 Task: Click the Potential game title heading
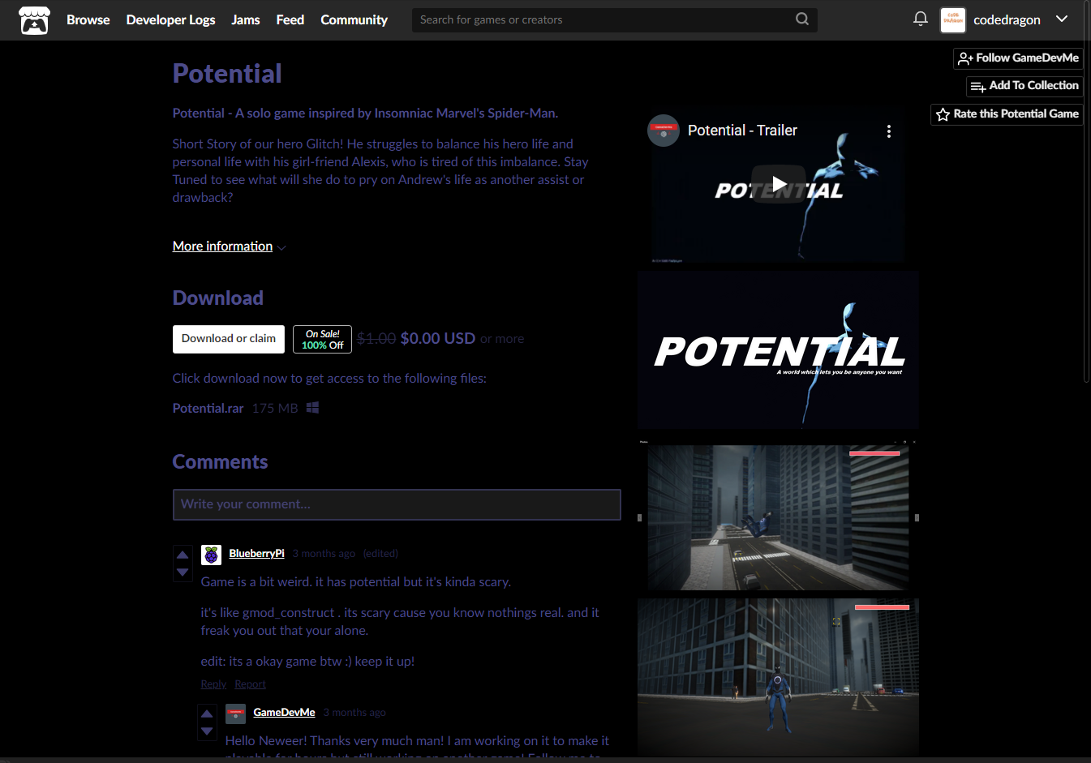point(227,74)
